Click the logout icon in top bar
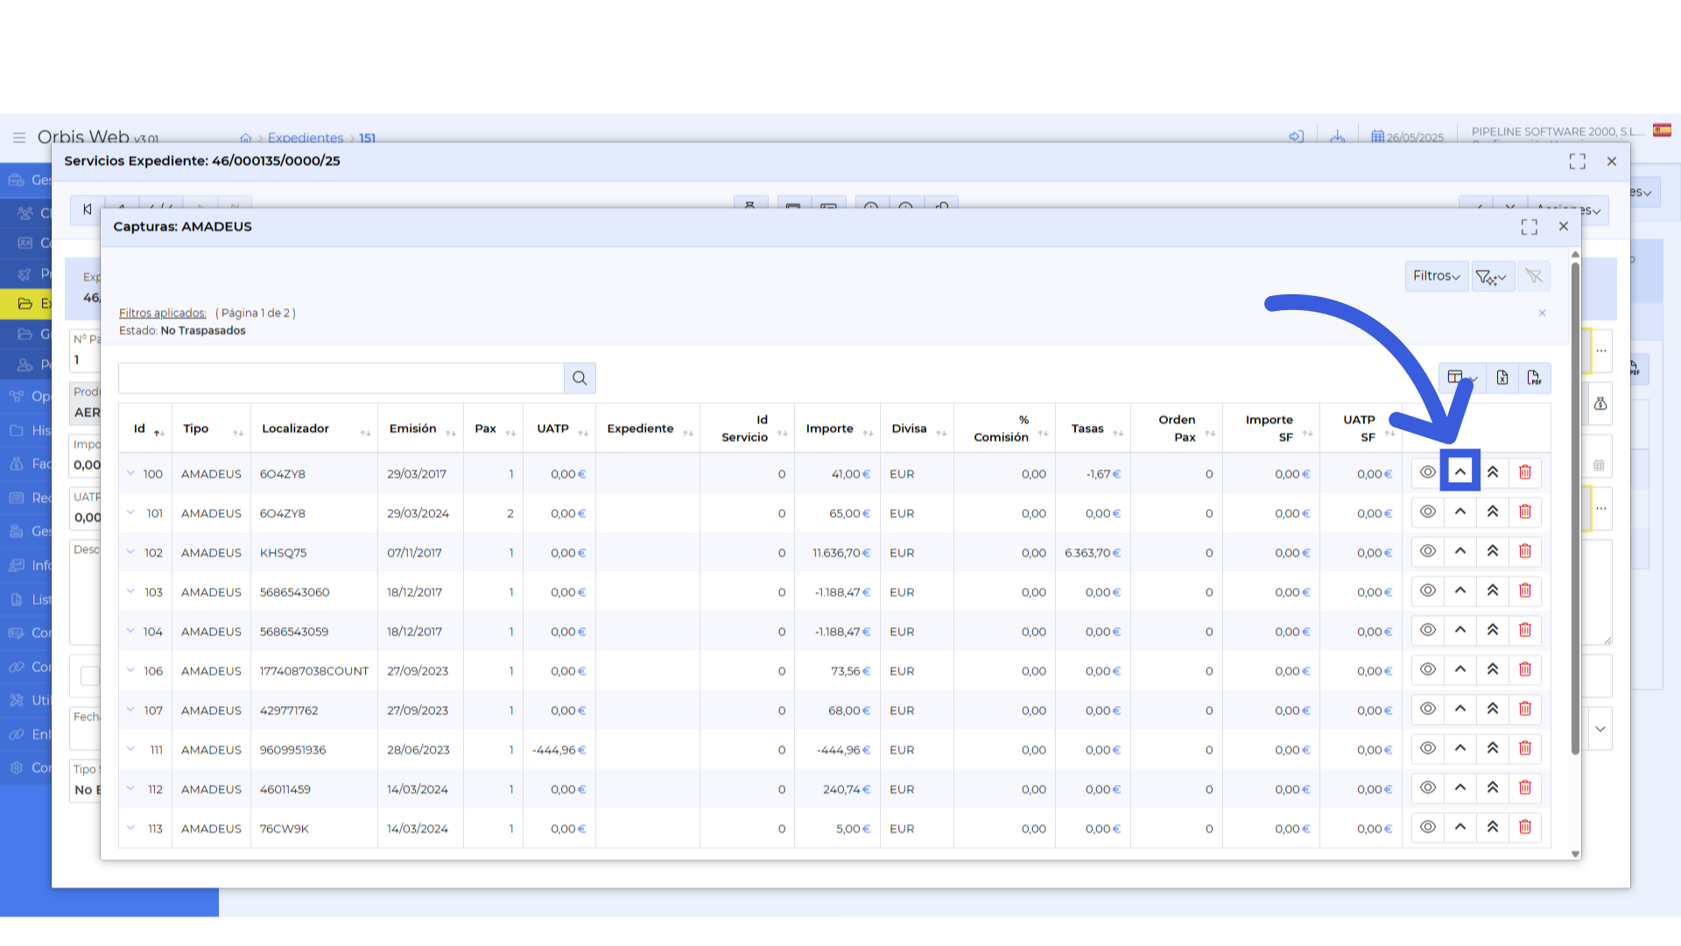Image resolution: width=1681 pixels, height=946 pixels. click(1297, 137)
